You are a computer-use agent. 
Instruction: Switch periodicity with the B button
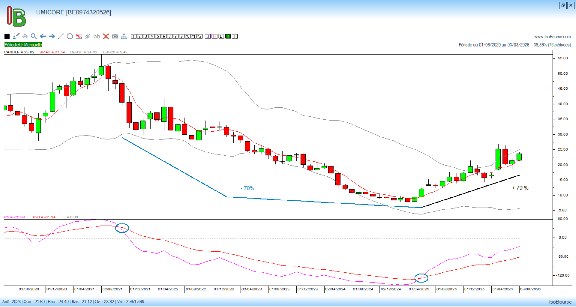tap(221, 36)
